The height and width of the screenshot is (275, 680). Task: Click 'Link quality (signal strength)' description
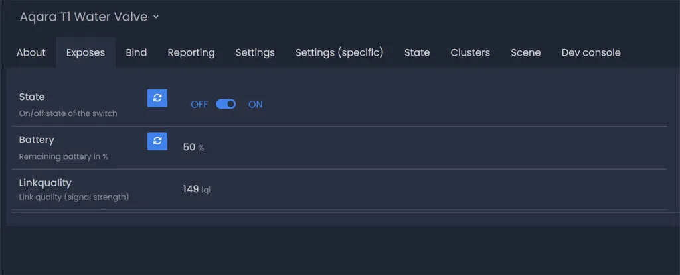pos(74,197)
